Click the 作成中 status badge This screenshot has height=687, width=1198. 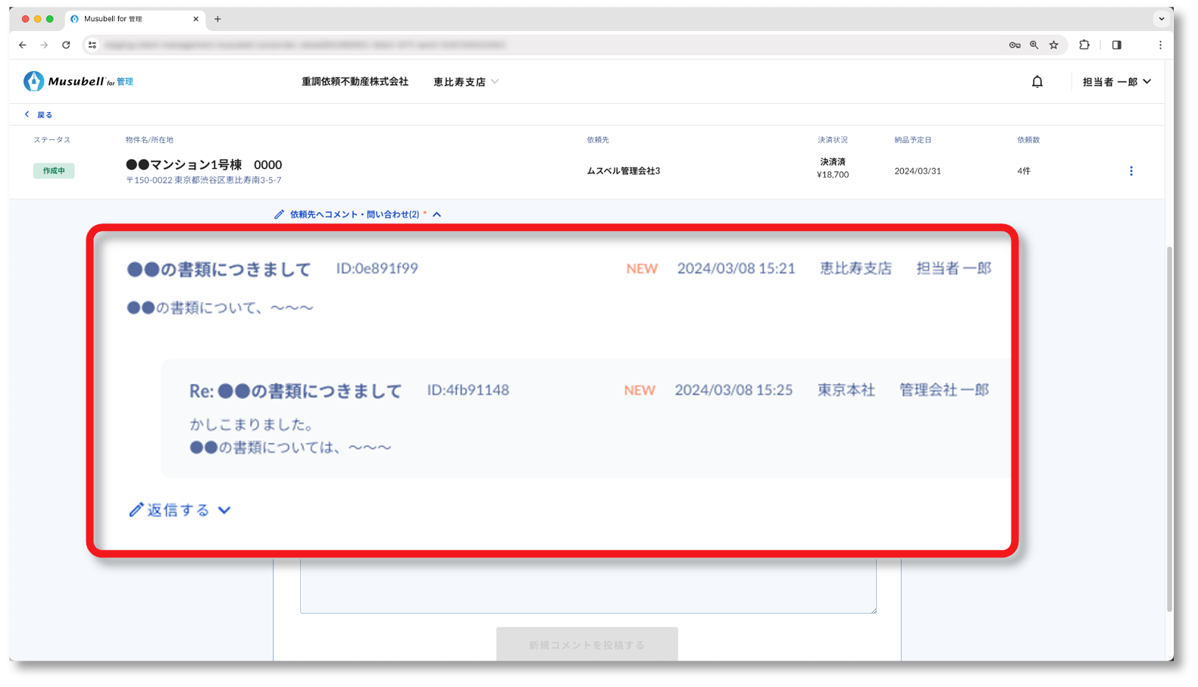pos(54,171)
